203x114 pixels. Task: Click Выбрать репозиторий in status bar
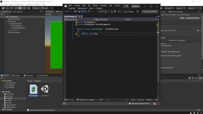tap(140, 104)
